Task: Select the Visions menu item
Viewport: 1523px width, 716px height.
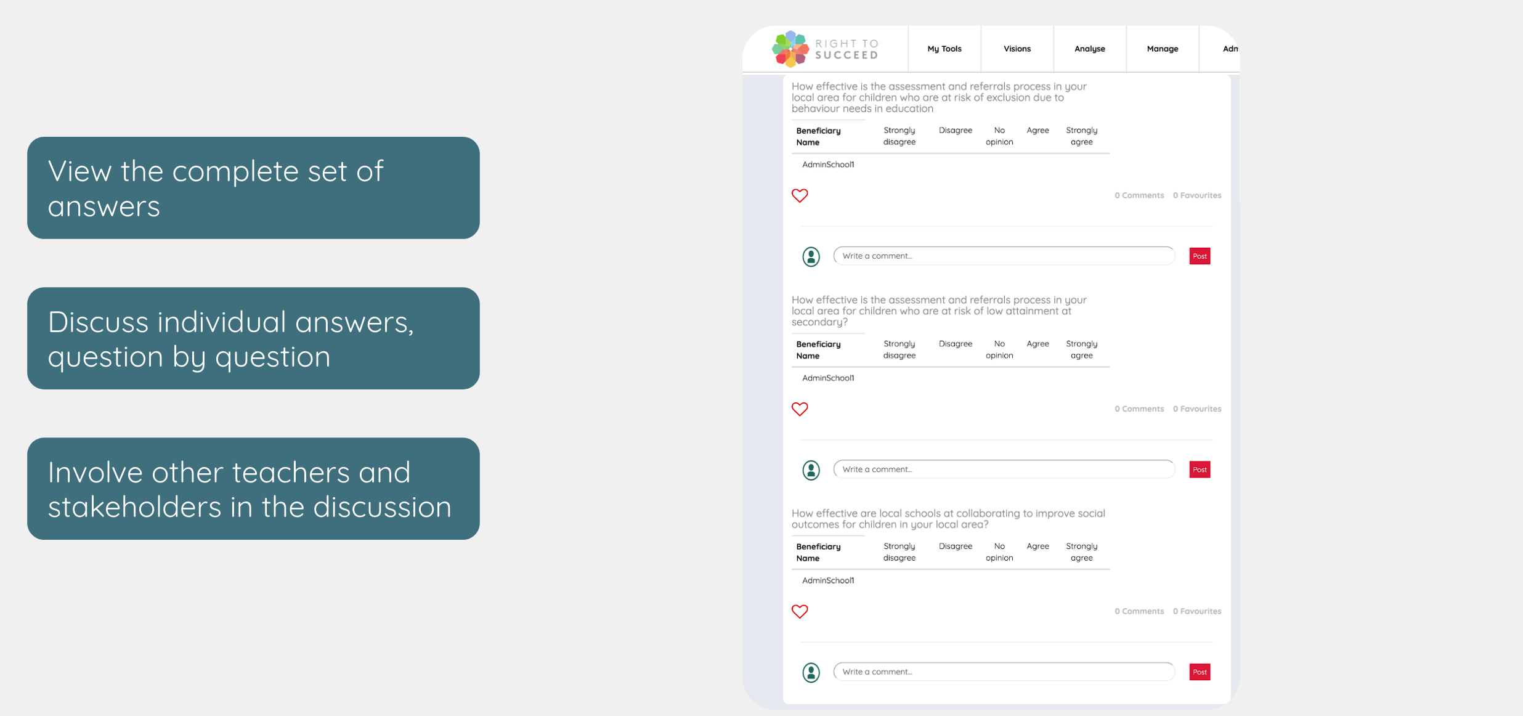Action: 1016,47
